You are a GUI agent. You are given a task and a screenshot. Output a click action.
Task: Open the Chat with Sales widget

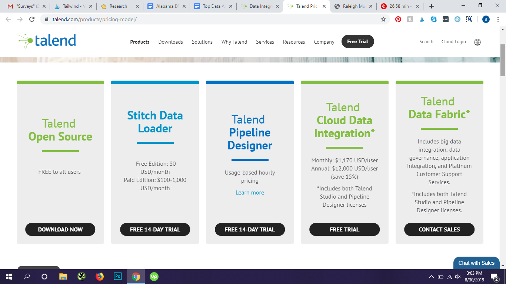tap(476, 263)
